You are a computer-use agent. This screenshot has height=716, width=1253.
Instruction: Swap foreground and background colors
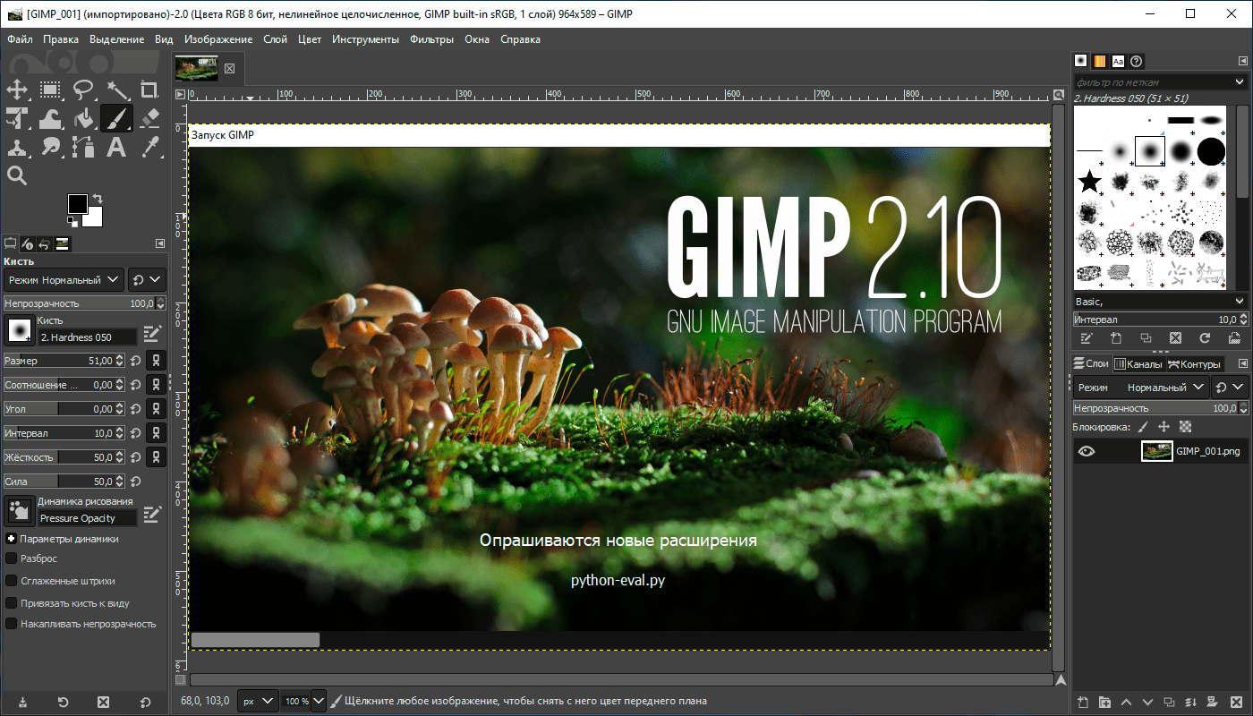click(98, 198)
